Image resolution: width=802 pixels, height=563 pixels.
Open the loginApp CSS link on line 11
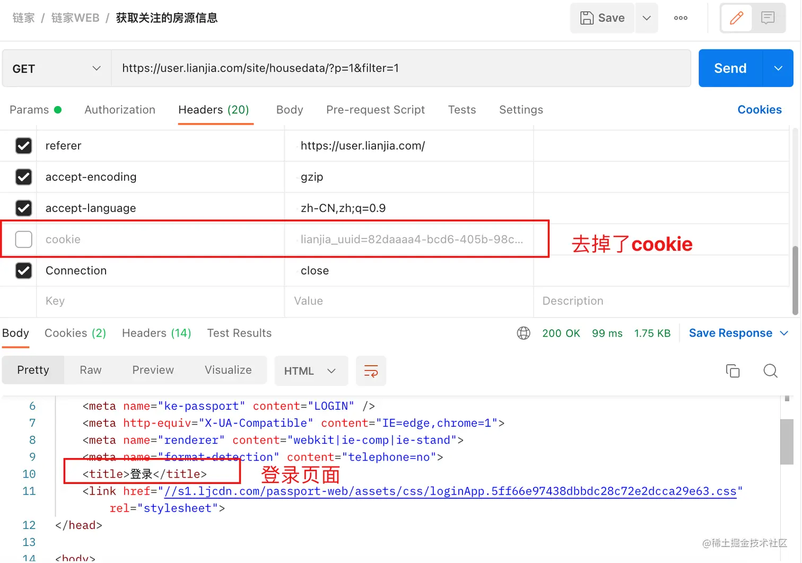click(450, 491)
